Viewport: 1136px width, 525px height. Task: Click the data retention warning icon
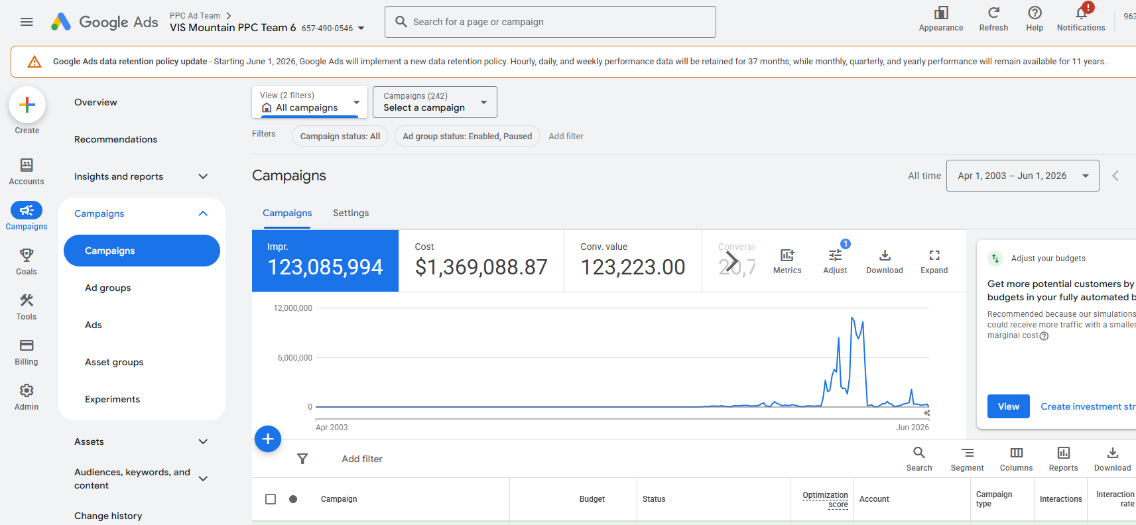34,62
